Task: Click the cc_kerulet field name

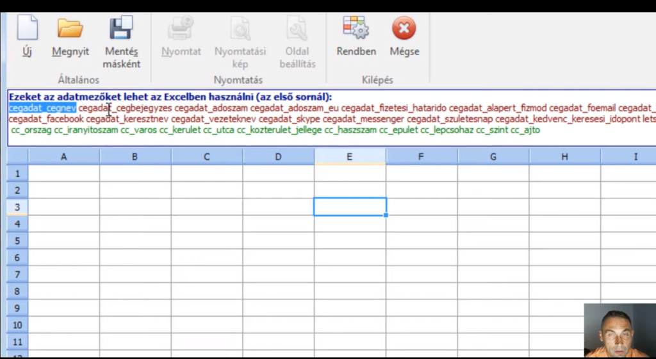Action: pos(180,130)
